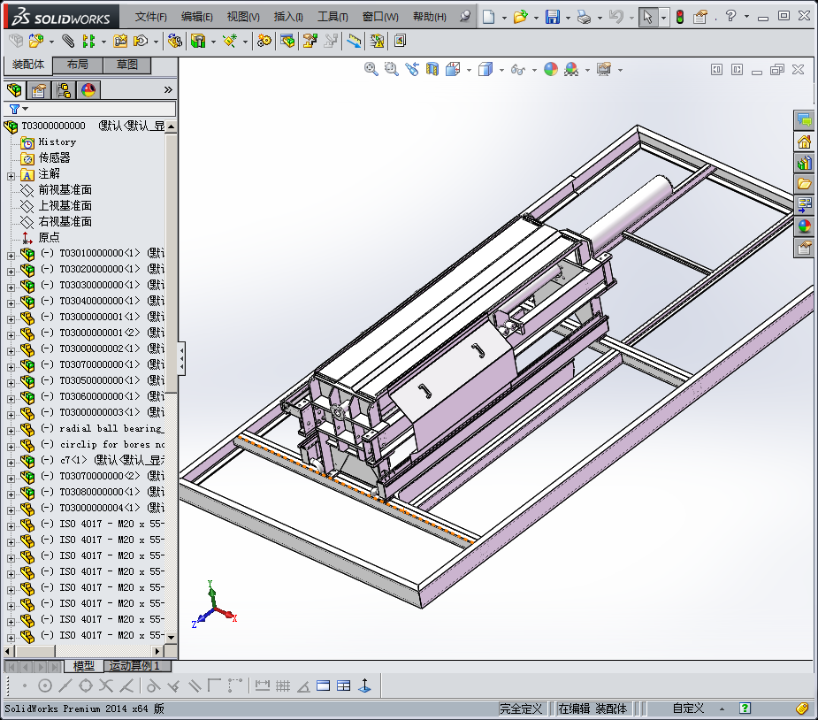Image resolution: width=818 pixels, height=720 pixels.
Task: Open the 插入(I) menu
Action: click(x=287, y=17)
